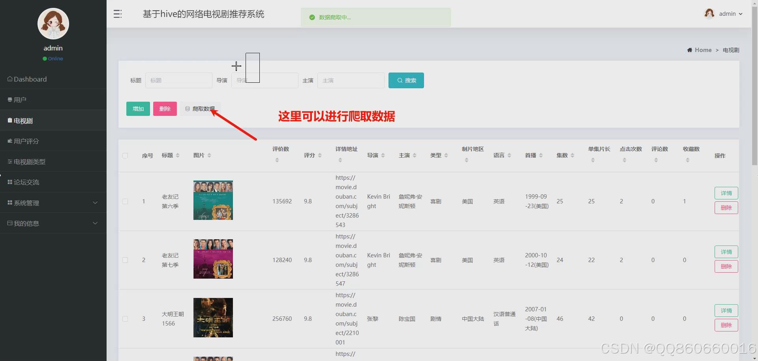Click the 135692 review count cell
The image size is (758, 361).
coord(282,201)
